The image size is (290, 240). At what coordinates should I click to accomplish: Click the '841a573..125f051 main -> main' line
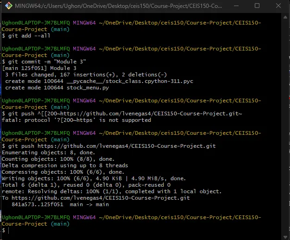coord(60,204)
